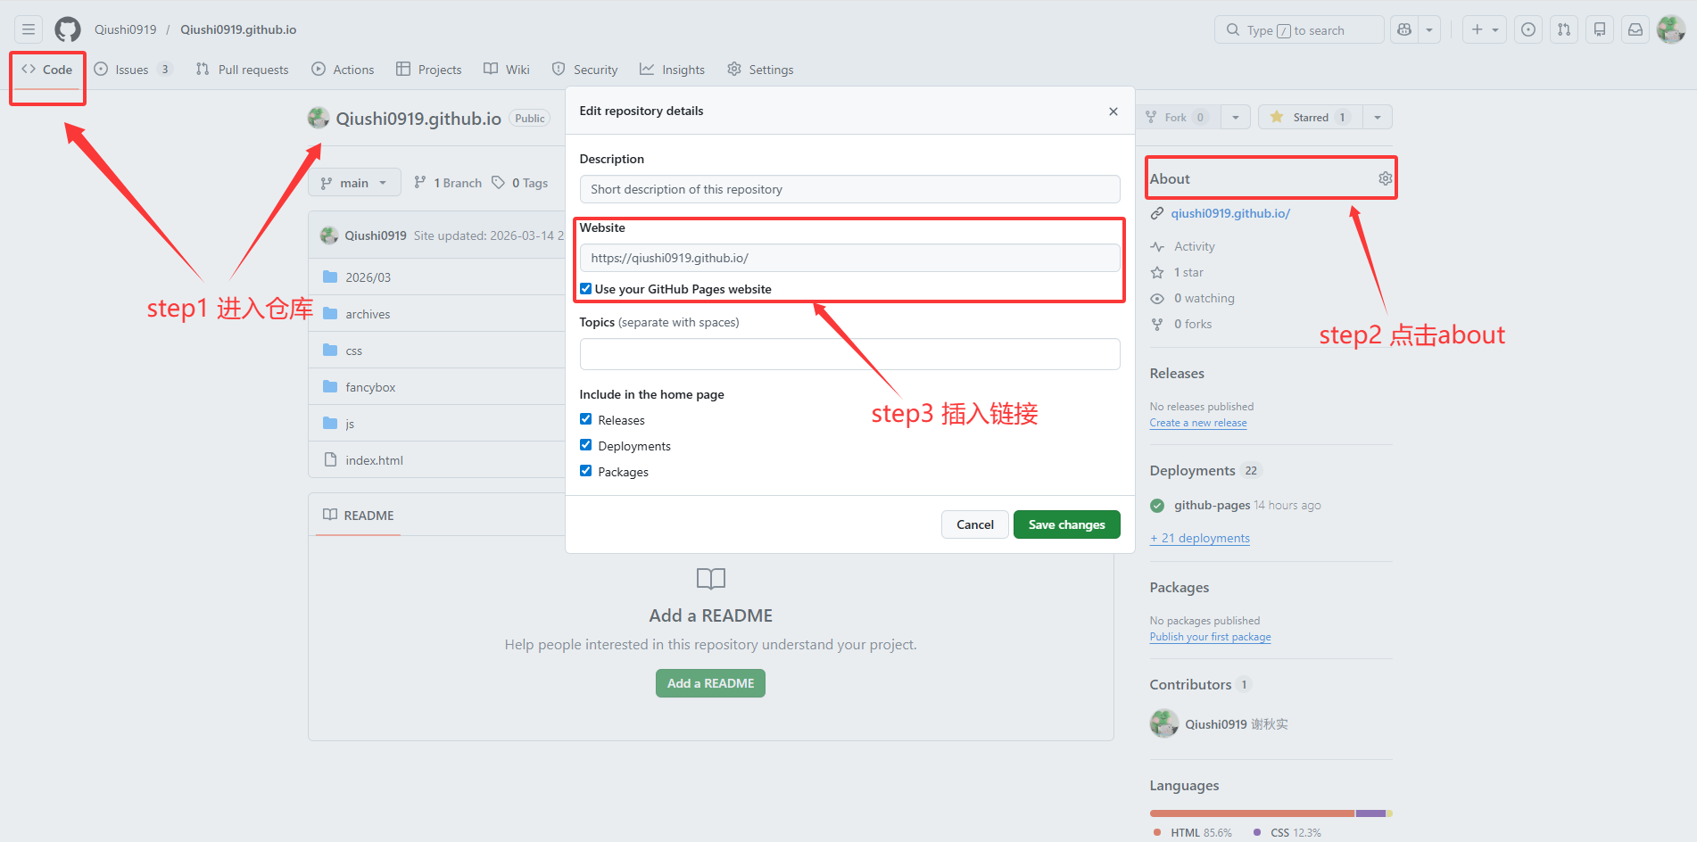The height and width of the screenshot is (842, 1697).
Task: Open the Activity link in About
Action: pos(1194,246)
